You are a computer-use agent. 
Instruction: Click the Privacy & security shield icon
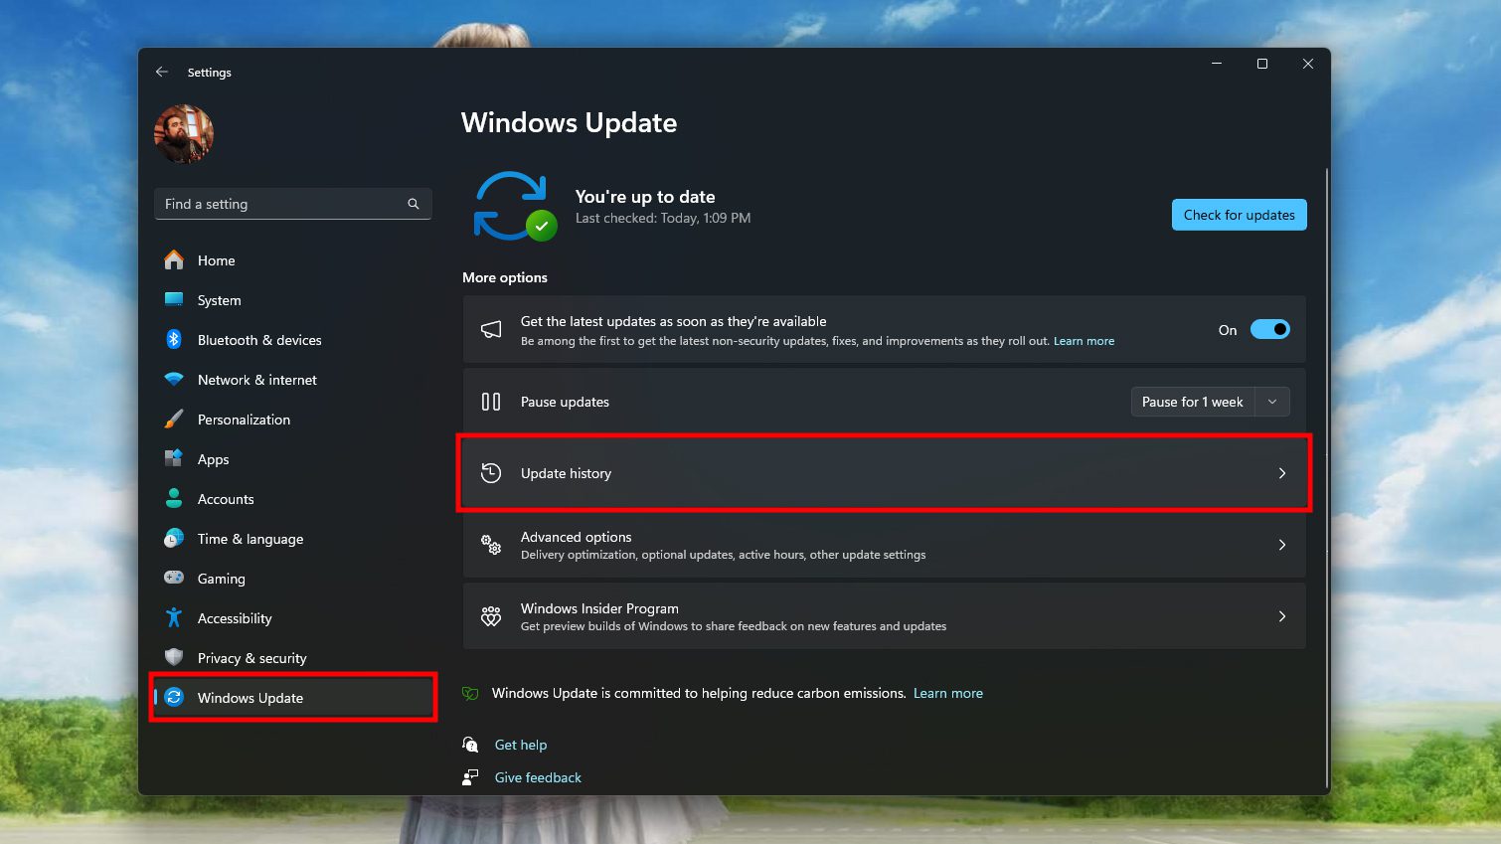point(174,657)
